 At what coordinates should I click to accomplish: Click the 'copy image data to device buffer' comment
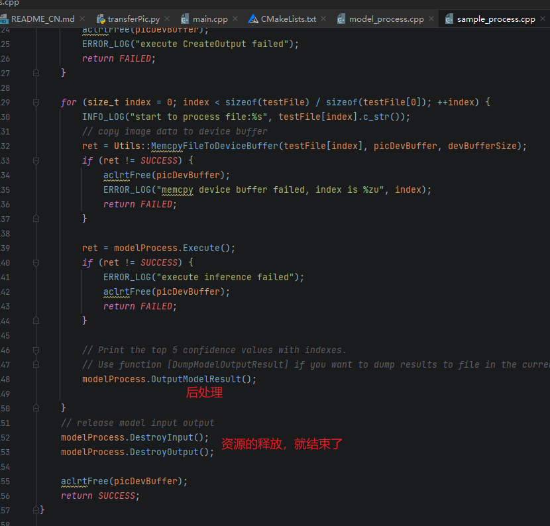(175, 131)
